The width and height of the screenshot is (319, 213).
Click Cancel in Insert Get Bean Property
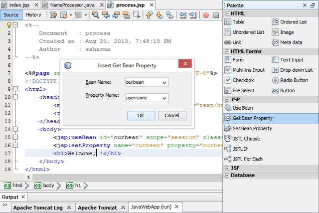pyautogui.click(x=172, y=115)
